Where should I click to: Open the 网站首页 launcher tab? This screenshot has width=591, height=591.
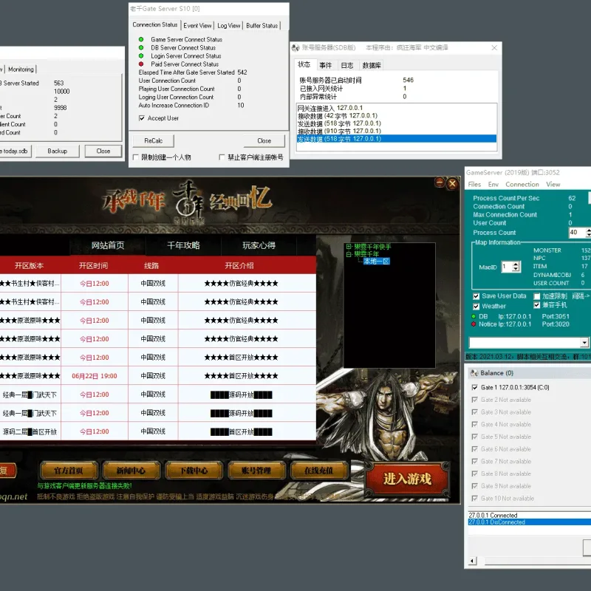click(108, 245)
